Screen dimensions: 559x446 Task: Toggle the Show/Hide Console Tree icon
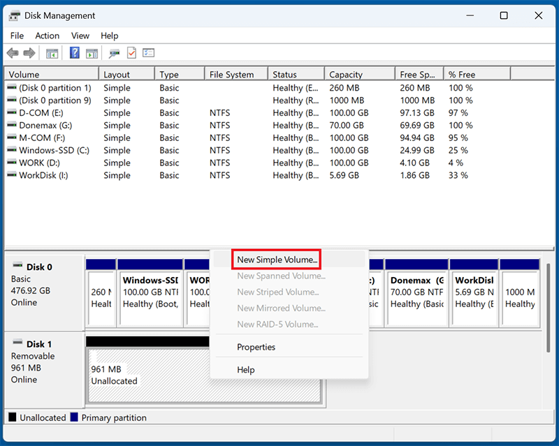click(x=51, y=52)
